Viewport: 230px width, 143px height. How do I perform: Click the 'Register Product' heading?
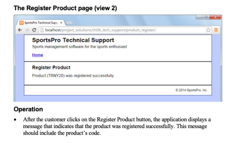pos(51,67)
